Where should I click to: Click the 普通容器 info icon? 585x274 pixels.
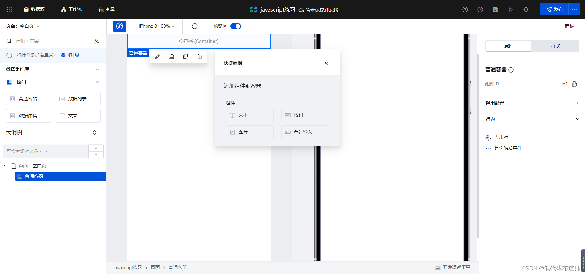tap(511, 70)
